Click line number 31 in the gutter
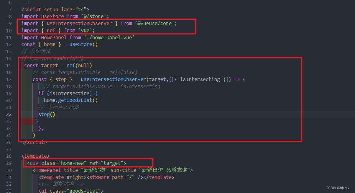The width and height of the screenshot is (355, 193). point(9,177)
